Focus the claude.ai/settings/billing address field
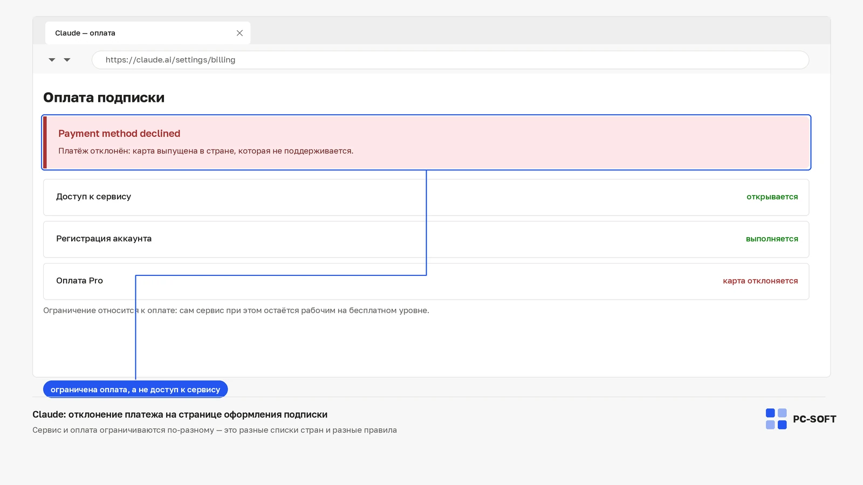Screen dimensions: 863x485 450,60
